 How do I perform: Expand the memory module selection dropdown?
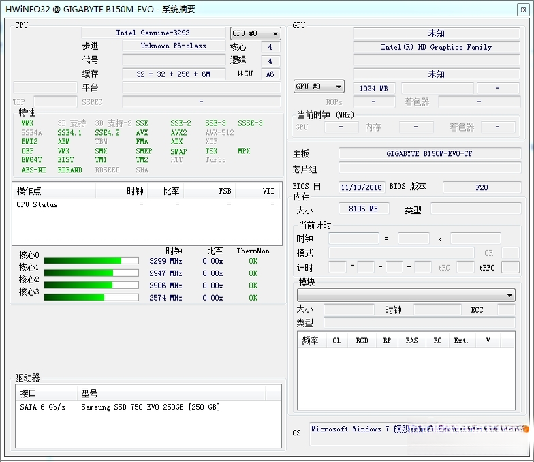(x=406, y=295)
